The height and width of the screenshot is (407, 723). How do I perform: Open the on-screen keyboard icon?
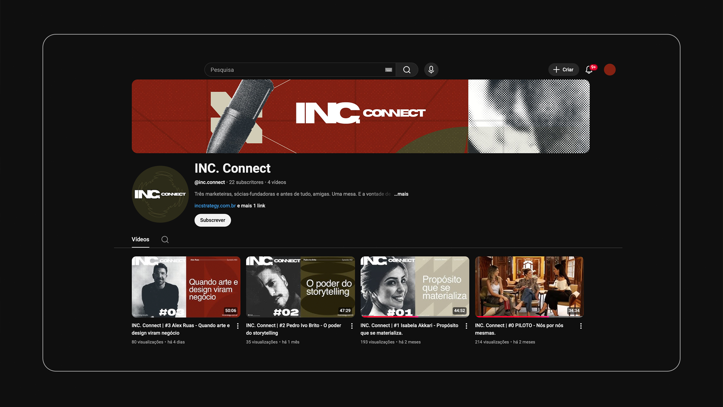[388, 70]
